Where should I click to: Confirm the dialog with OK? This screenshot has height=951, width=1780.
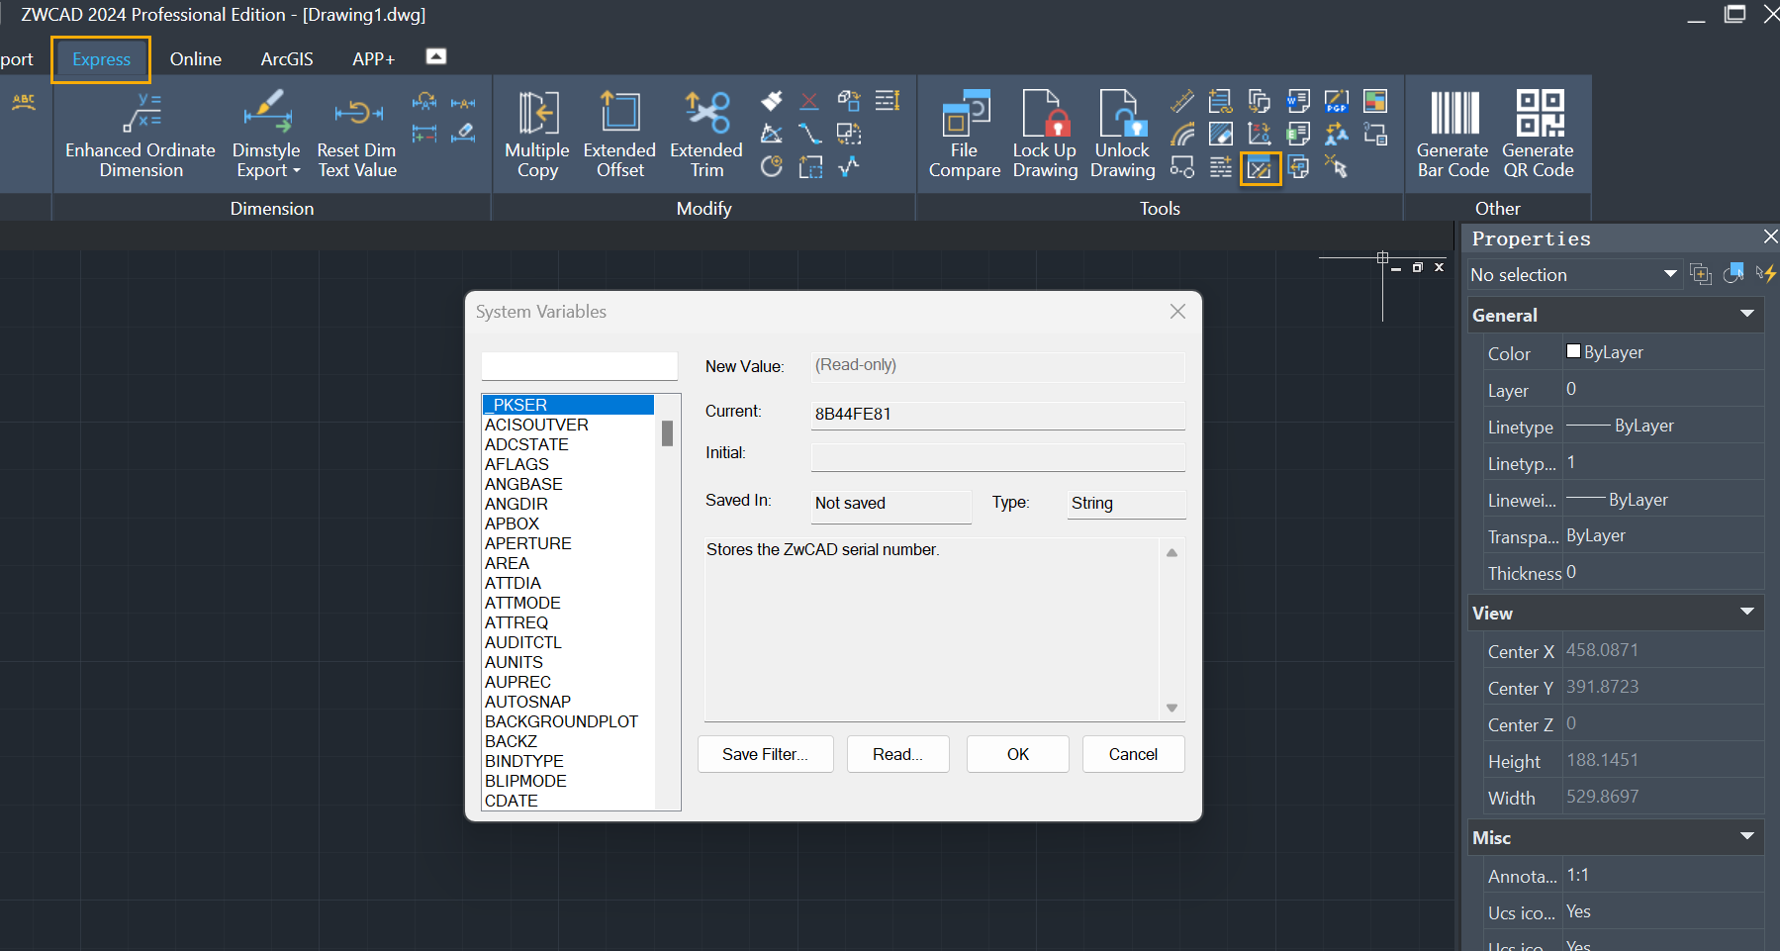[x=1018, y=754]
